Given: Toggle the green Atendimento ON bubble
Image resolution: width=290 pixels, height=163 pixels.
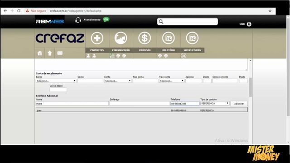Looking at the screenshot, I should pos(106,19).
